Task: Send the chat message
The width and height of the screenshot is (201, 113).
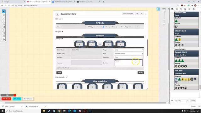Action: (193, 101)
